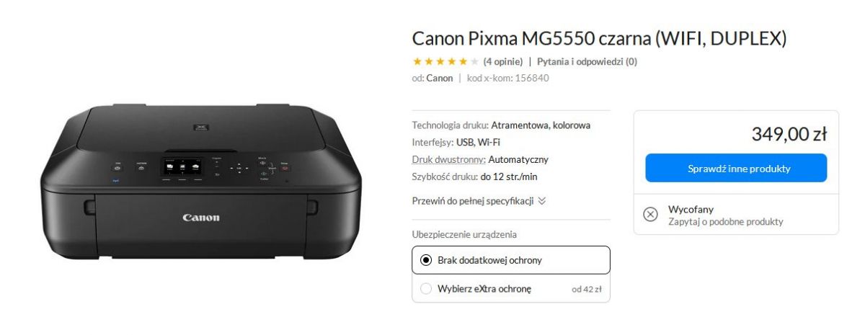Screen dimensions: 865x335
Task: Select Wybierz eXtra ochronę radio button
Action: point(425,289)
